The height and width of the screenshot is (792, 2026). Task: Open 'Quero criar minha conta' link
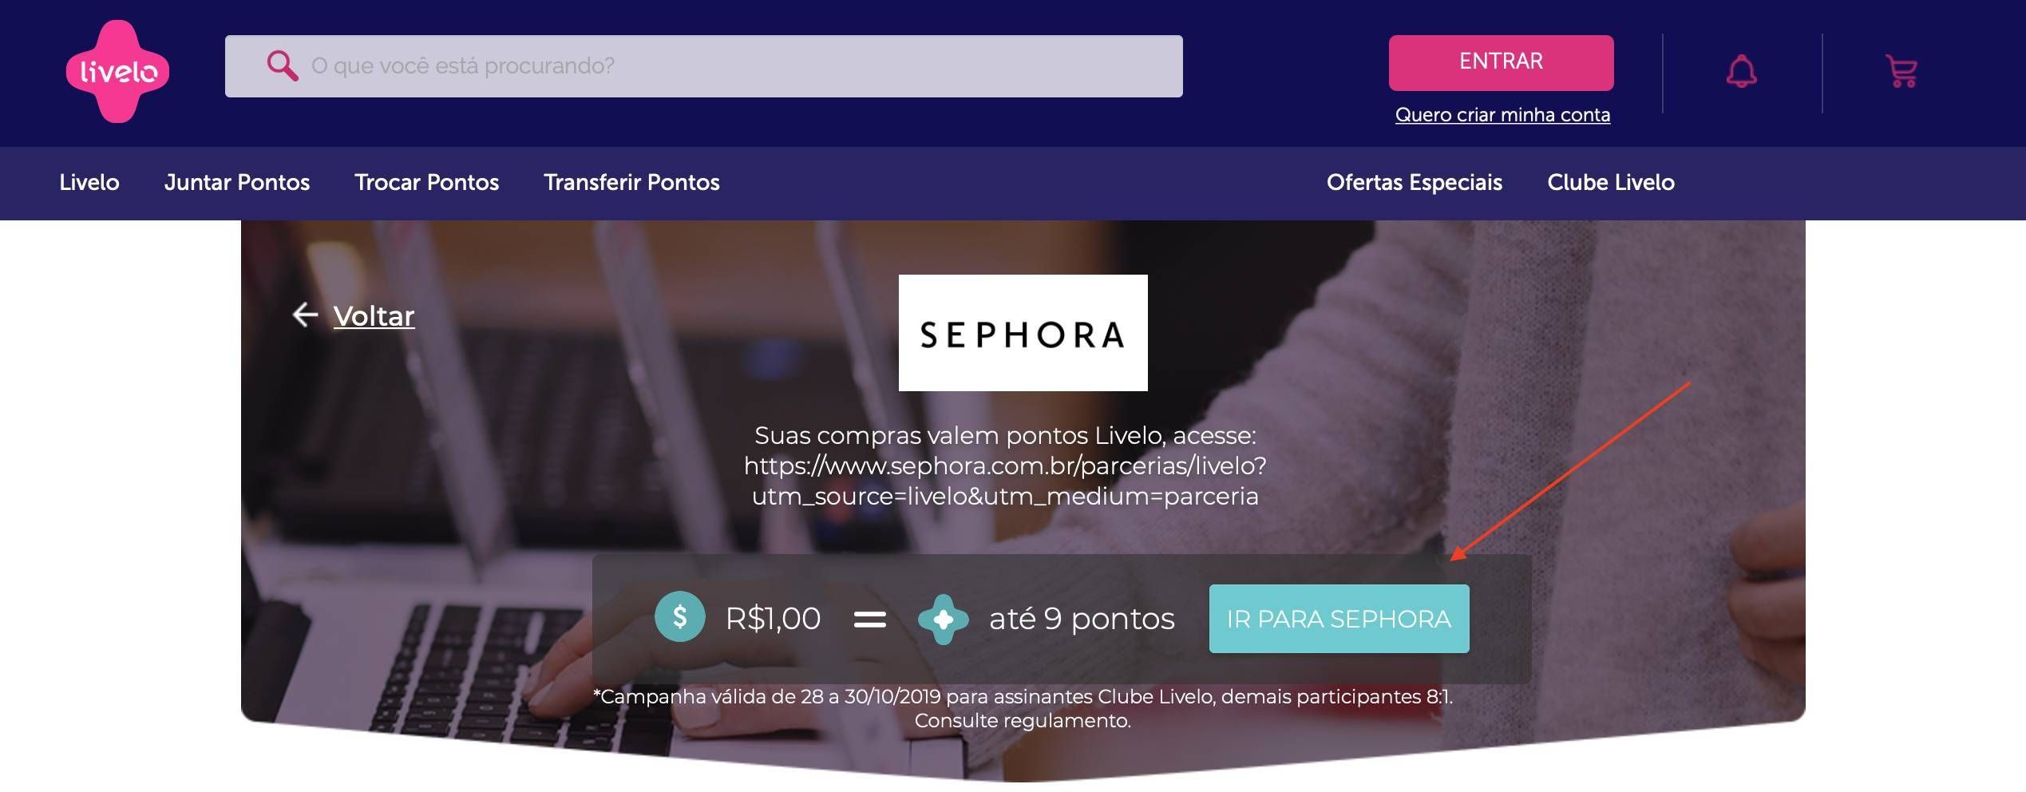pyautogui.click(x=1502, y=115)
